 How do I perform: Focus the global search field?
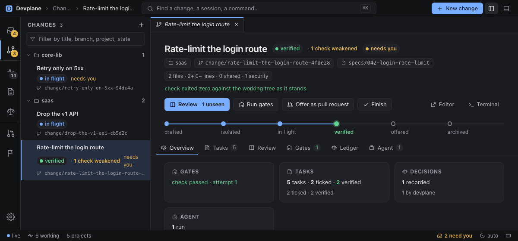coord(259,9)
